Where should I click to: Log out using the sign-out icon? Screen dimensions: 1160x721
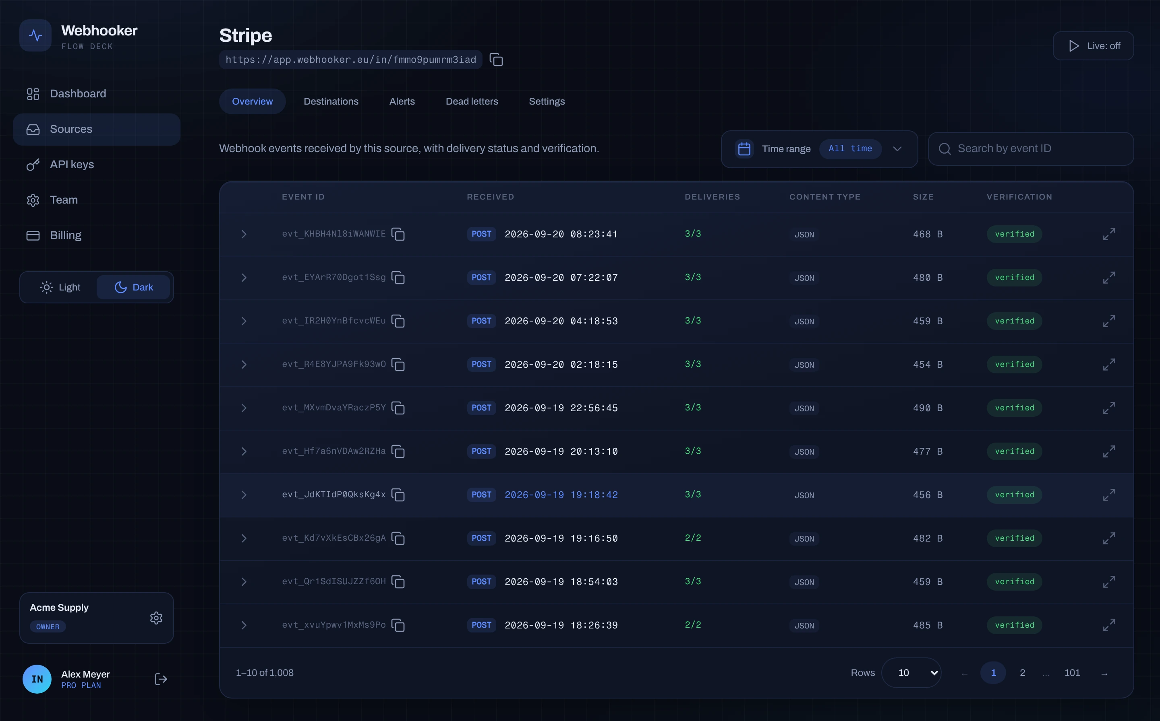point(161,679)
